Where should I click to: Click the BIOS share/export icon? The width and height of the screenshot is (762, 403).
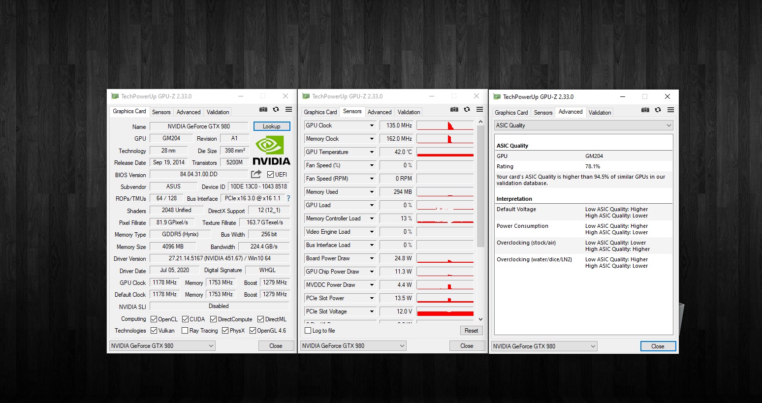pos(256,174)
